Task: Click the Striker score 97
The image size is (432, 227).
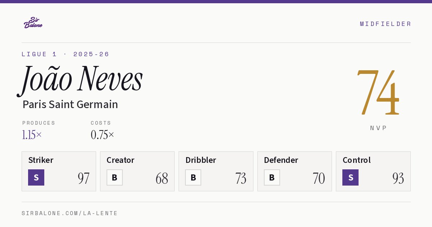Action: (x=84, y=178)
